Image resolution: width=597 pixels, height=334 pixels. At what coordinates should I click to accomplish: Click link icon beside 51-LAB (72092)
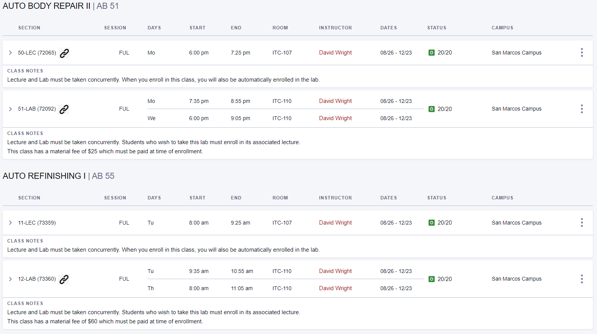(64, 109)
